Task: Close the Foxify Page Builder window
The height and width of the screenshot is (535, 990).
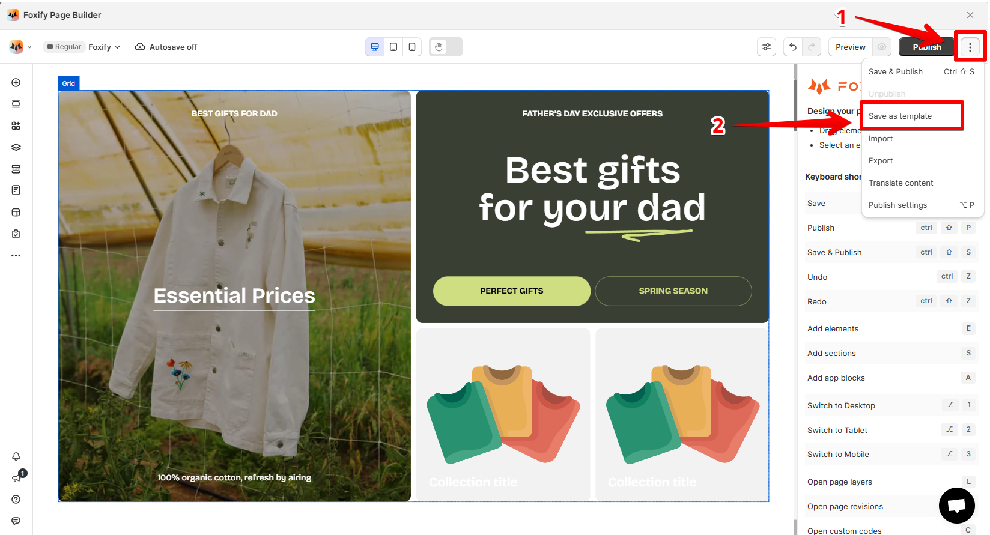Action: [970, 15]
